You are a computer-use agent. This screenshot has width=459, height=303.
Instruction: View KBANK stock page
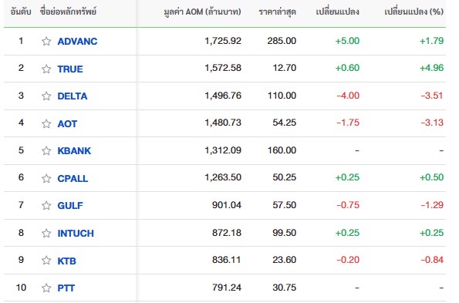point(74,150)
